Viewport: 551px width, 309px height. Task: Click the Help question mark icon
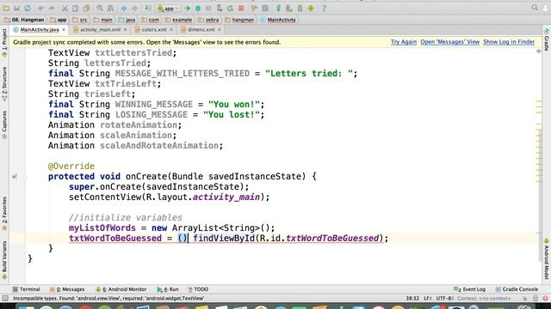pyautogui.click(x=324, y=8)
